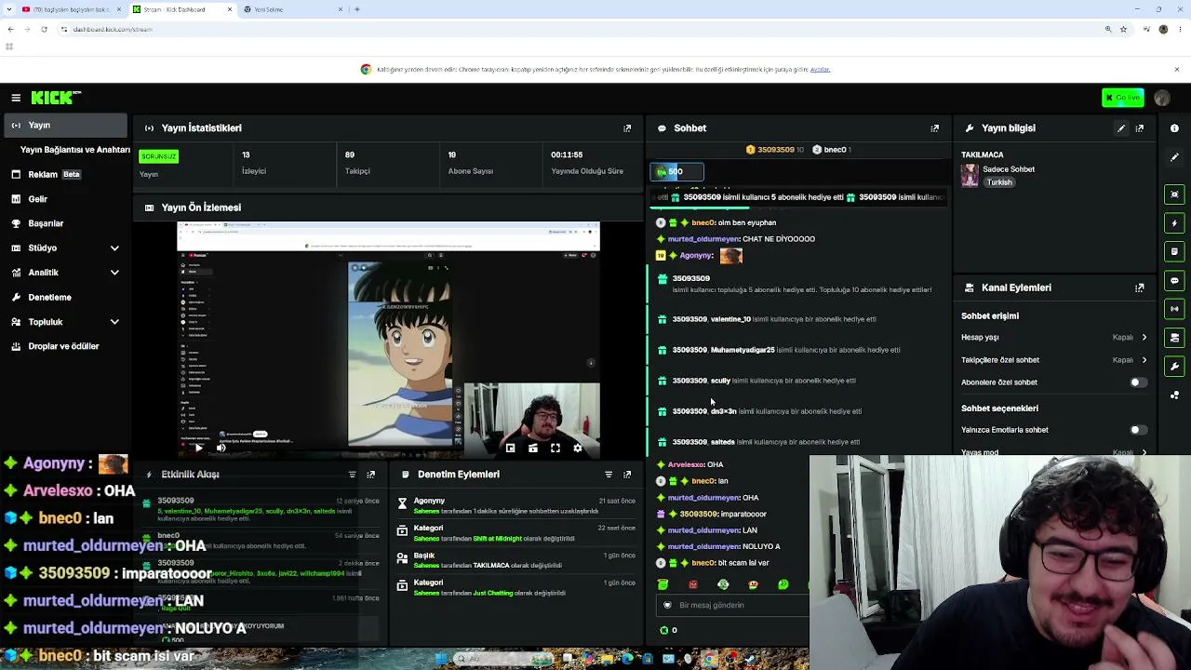The width and height of the screenshot is (1191, 670).
Task: Click the Kick logo
Action: [56, 98]
